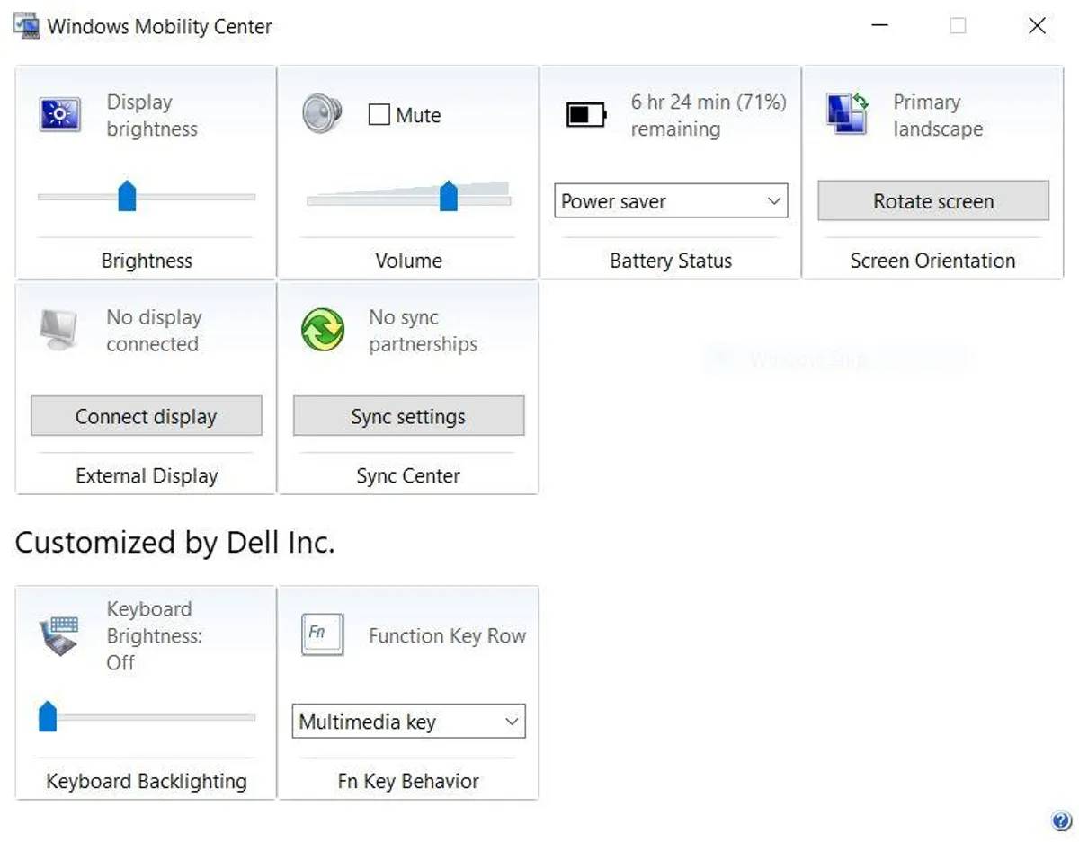Viewport: 1079px width, 842px height.
Task: Click the Keyboard Brightness laptop icon
Action: click(58, 635)
